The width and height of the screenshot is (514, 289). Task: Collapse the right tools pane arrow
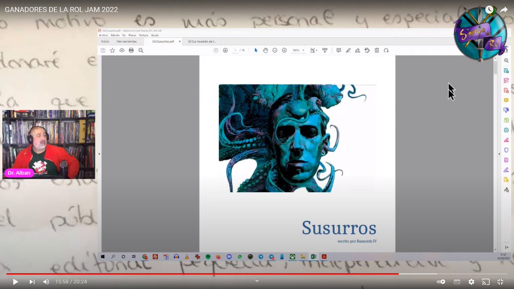coord(499,154)
